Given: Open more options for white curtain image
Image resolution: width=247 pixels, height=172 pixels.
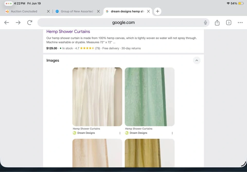Looking at the screenshot, I should 120,133.
